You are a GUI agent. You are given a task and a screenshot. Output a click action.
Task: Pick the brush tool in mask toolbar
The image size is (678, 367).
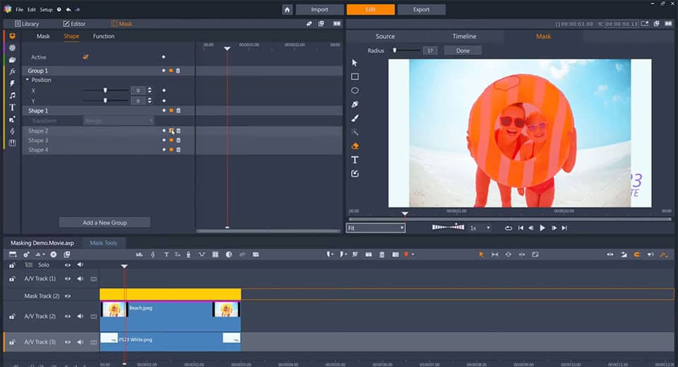pos(355,118)
